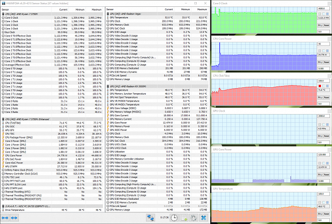Click Reset in the CPU (Tctl/Tdie) graph

[326, 98]
